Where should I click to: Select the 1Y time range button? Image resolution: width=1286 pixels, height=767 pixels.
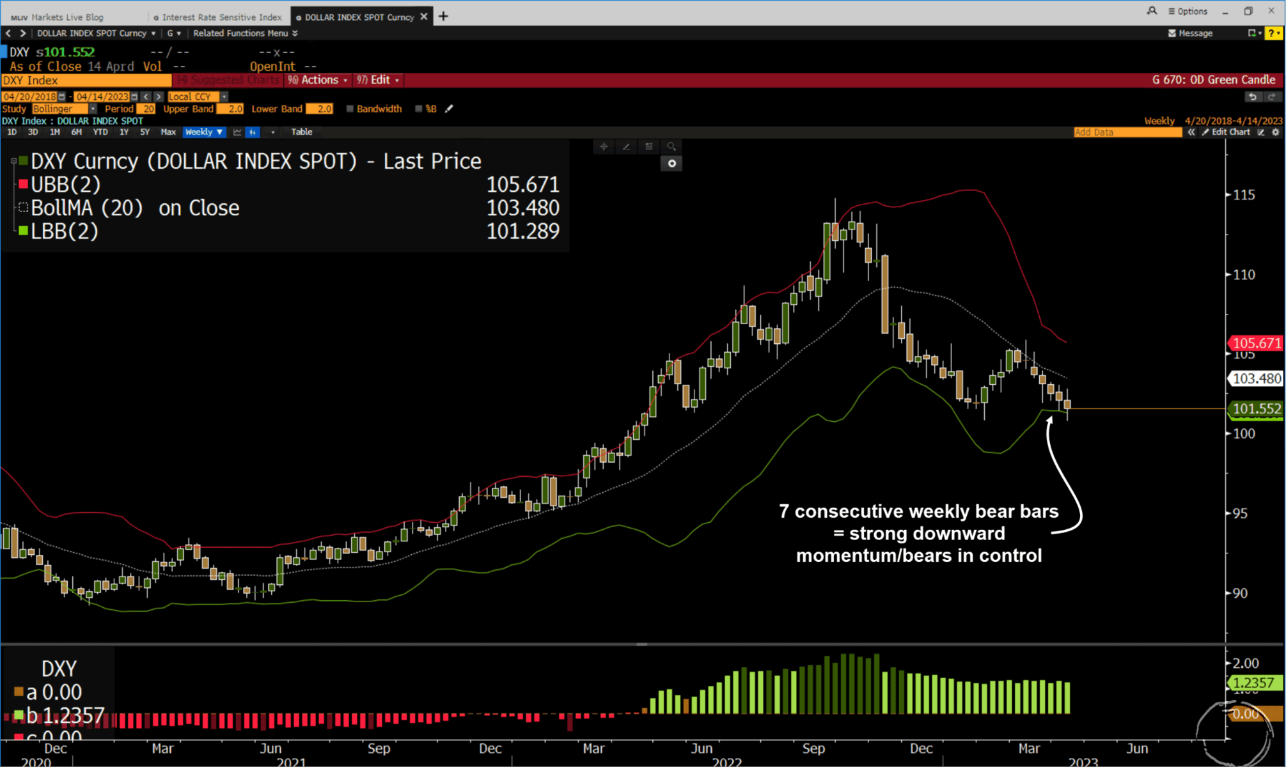(124, 132)
